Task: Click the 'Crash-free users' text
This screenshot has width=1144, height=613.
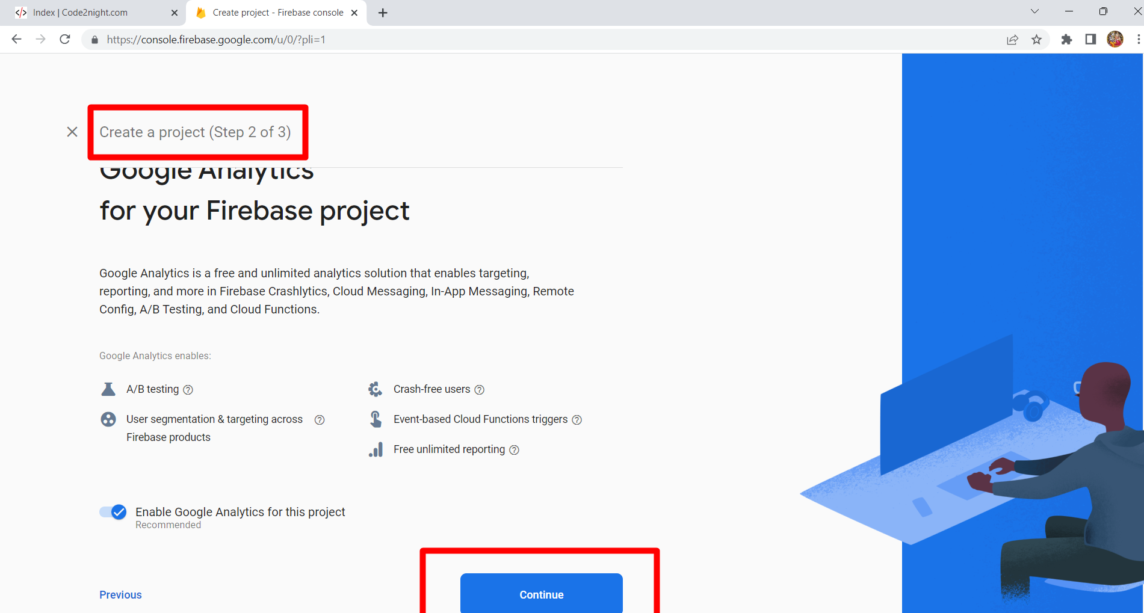Action: [431, 389]
